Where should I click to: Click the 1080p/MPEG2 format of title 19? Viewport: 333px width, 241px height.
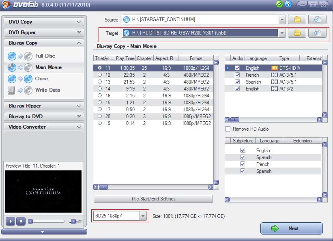[x=196, y=123]
